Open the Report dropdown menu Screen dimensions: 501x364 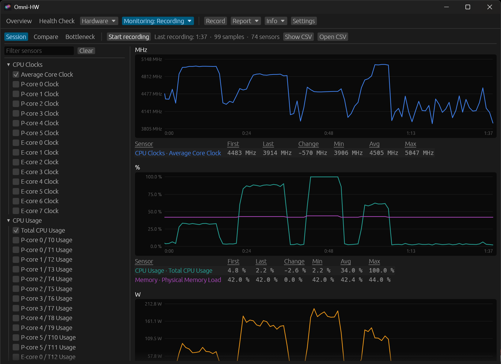coord(246,21)
